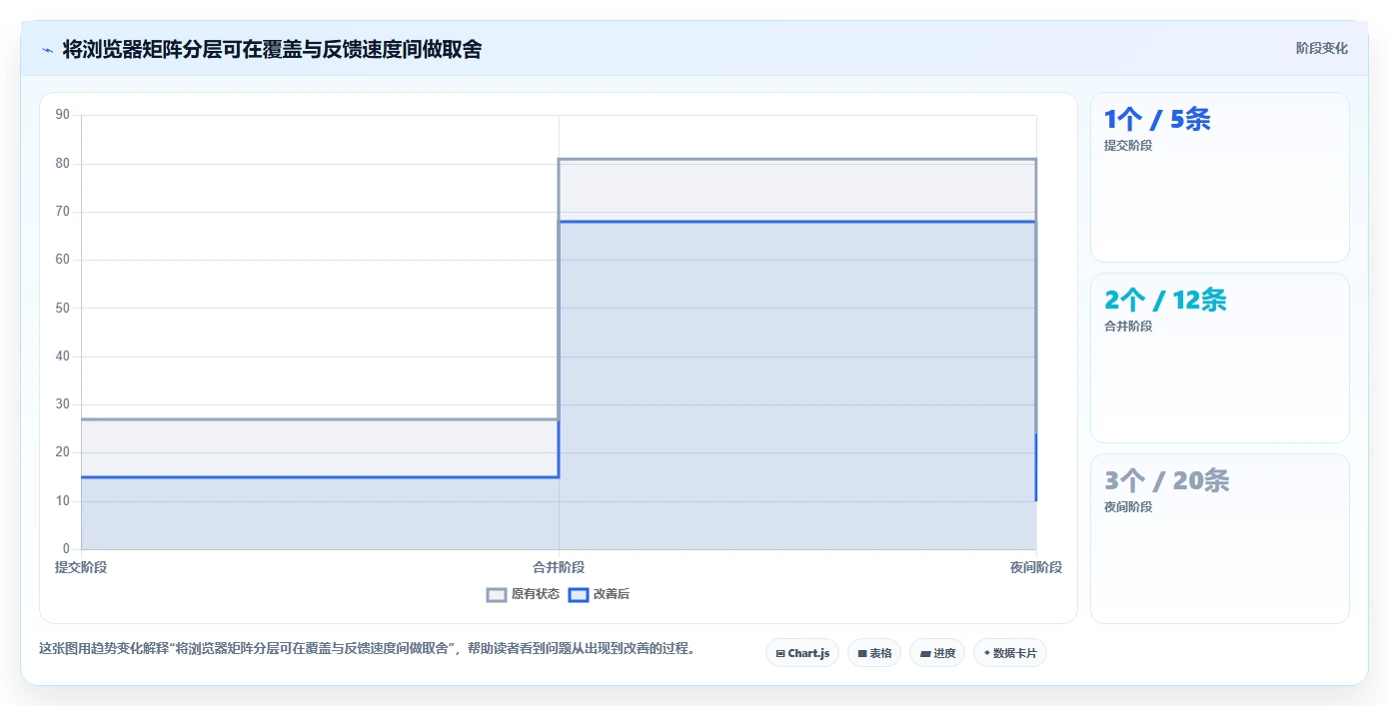Open the 1个 / 5条 提交阶段 card
The image size is (1389, 706).
pyautogui.click(x=1219, y=178)
